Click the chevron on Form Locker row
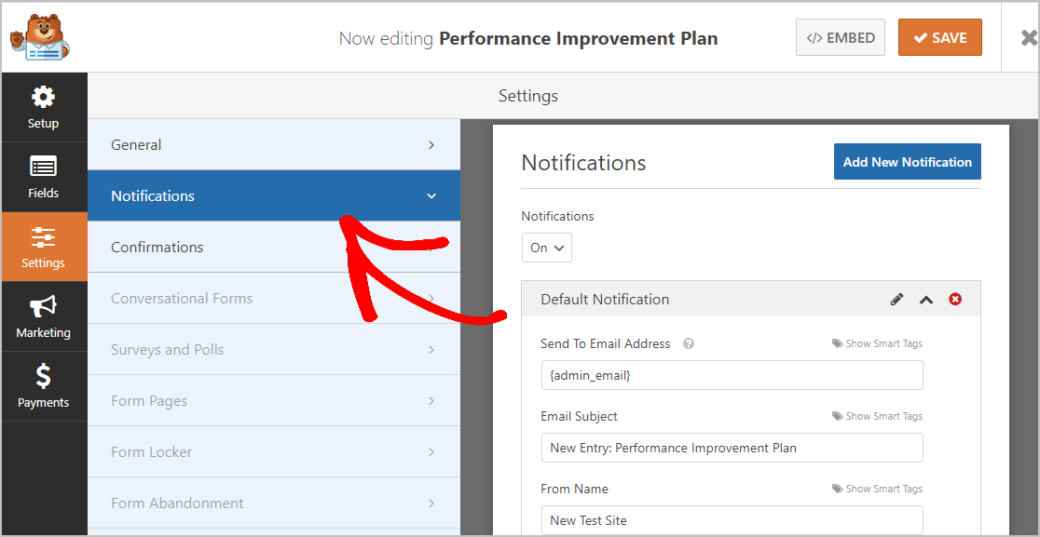Image resolution: width=1040 pixels, height=537 pixels. coord(431,451)
